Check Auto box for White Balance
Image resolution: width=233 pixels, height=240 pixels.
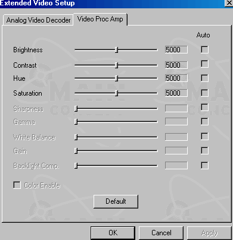click(x=204, y=137)
